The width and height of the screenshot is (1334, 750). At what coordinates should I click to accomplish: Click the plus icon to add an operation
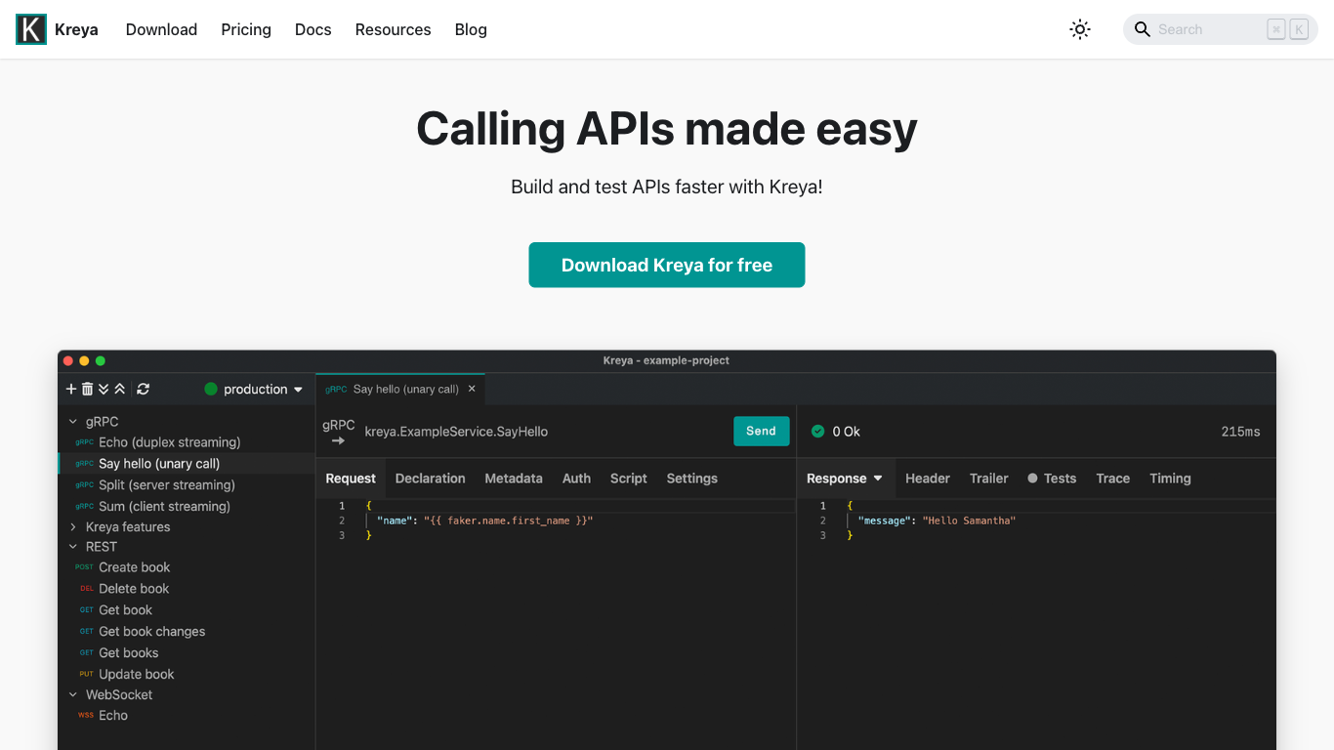click(71, 389)
